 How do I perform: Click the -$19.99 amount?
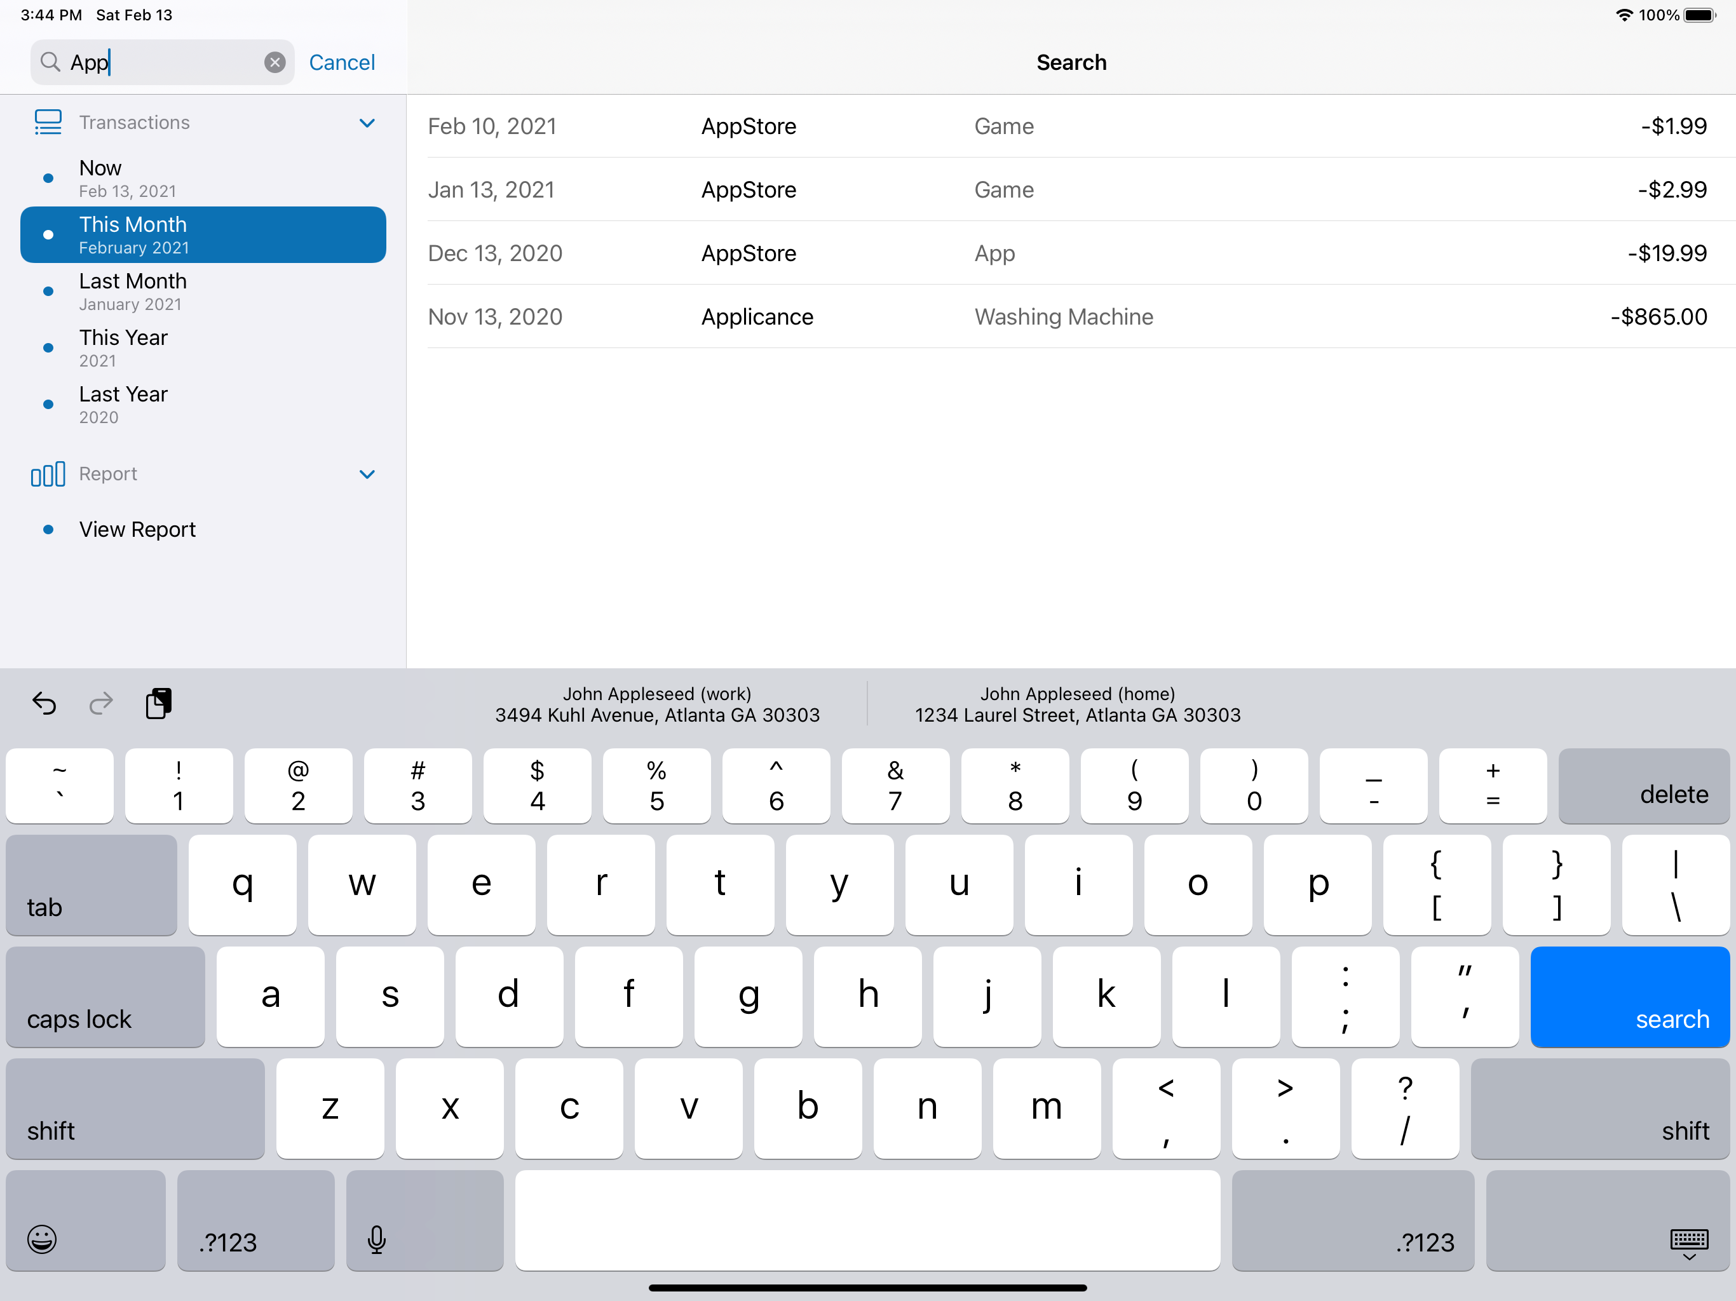tap(1667, 253)
